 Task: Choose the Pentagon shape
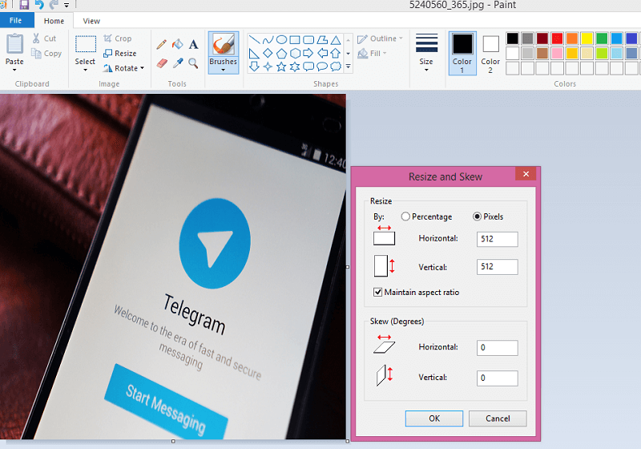coord(281,53)
